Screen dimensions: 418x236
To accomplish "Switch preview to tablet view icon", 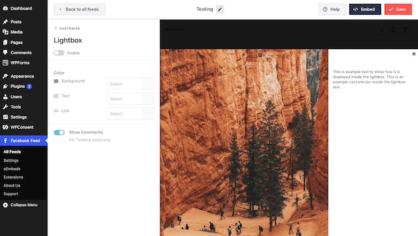I will click(x=393, y=29).
